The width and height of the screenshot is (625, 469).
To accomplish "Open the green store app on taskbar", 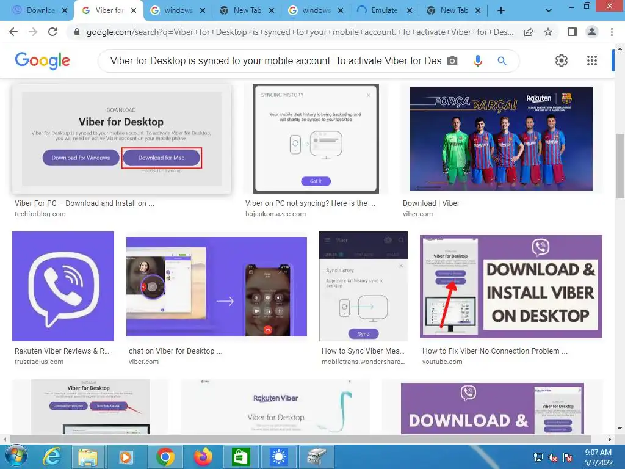I will (x=240, y=457).
